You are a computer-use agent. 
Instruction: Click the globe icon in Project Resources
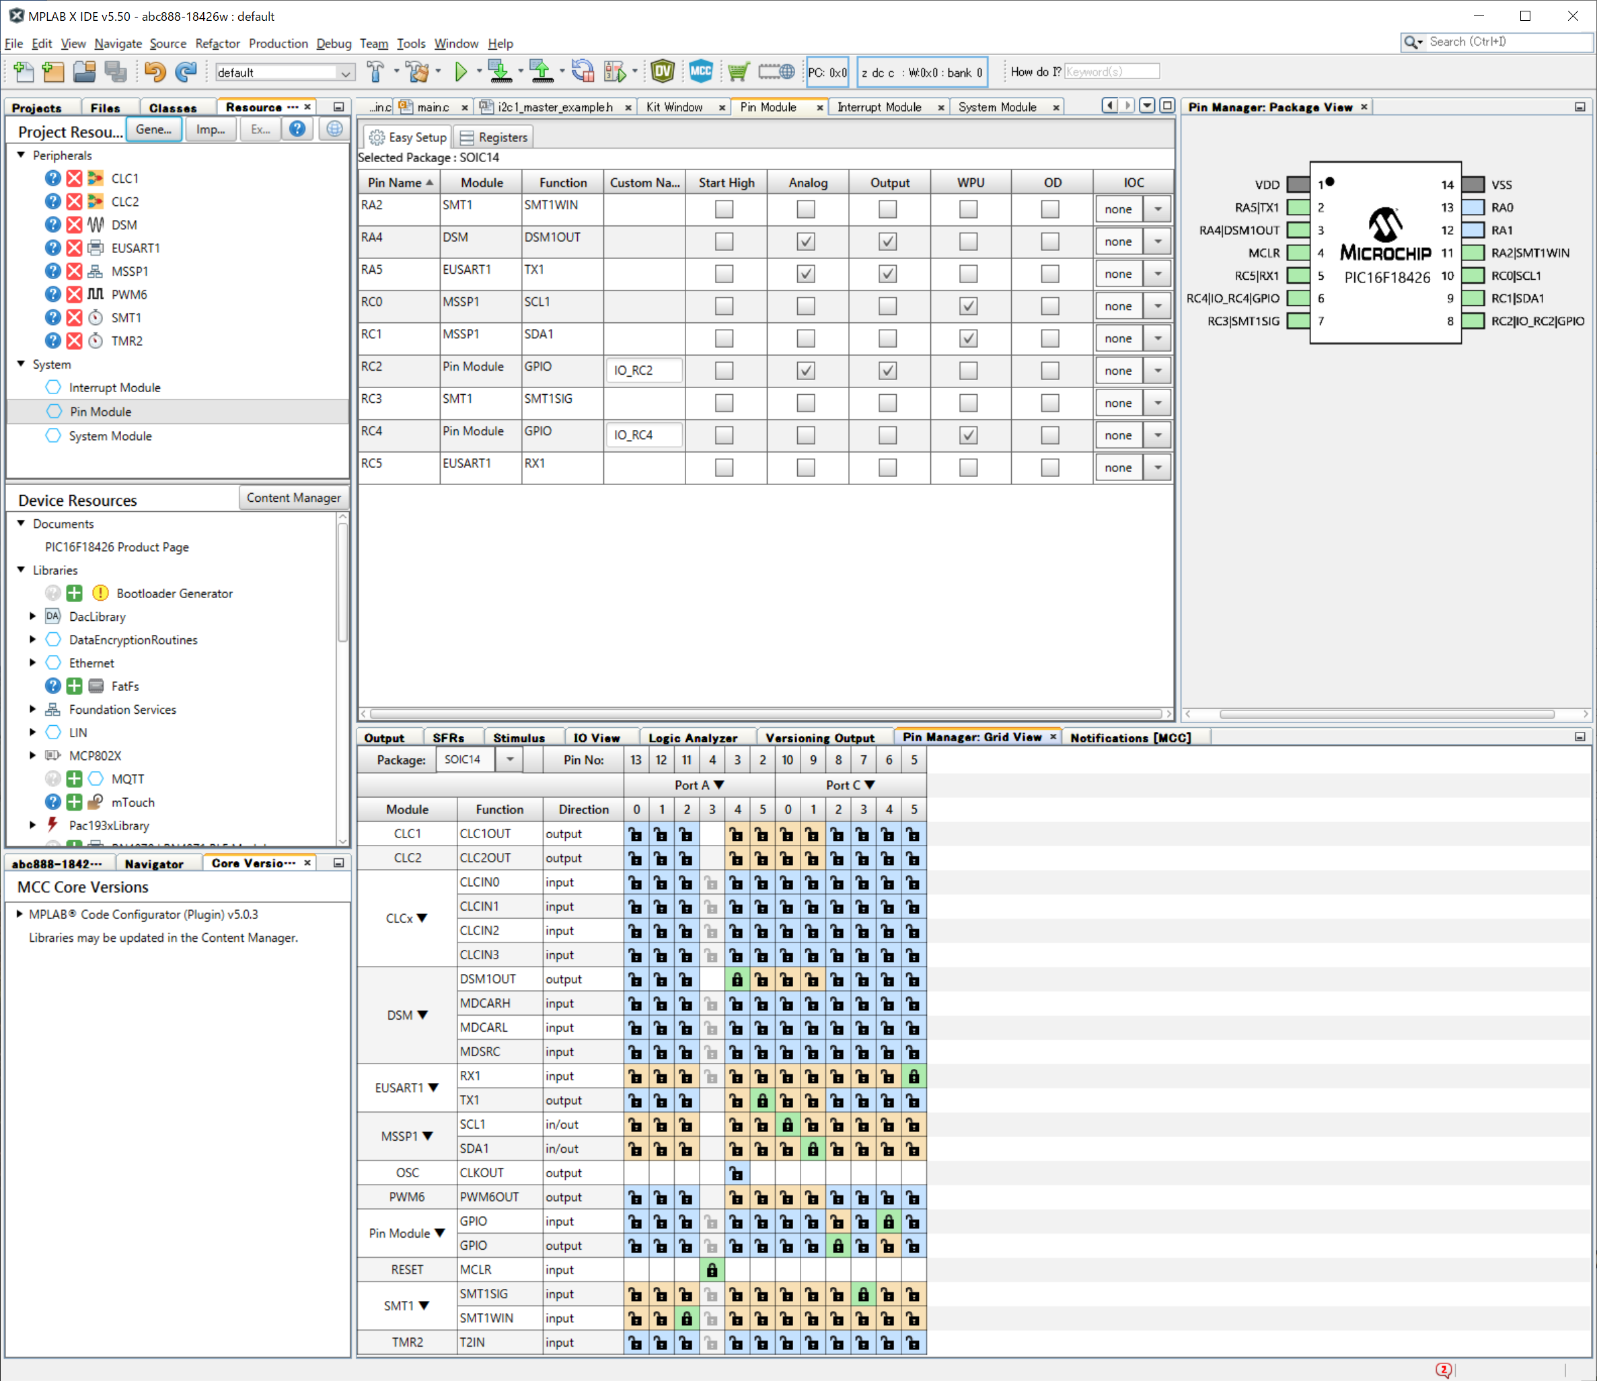coord(334,128)
